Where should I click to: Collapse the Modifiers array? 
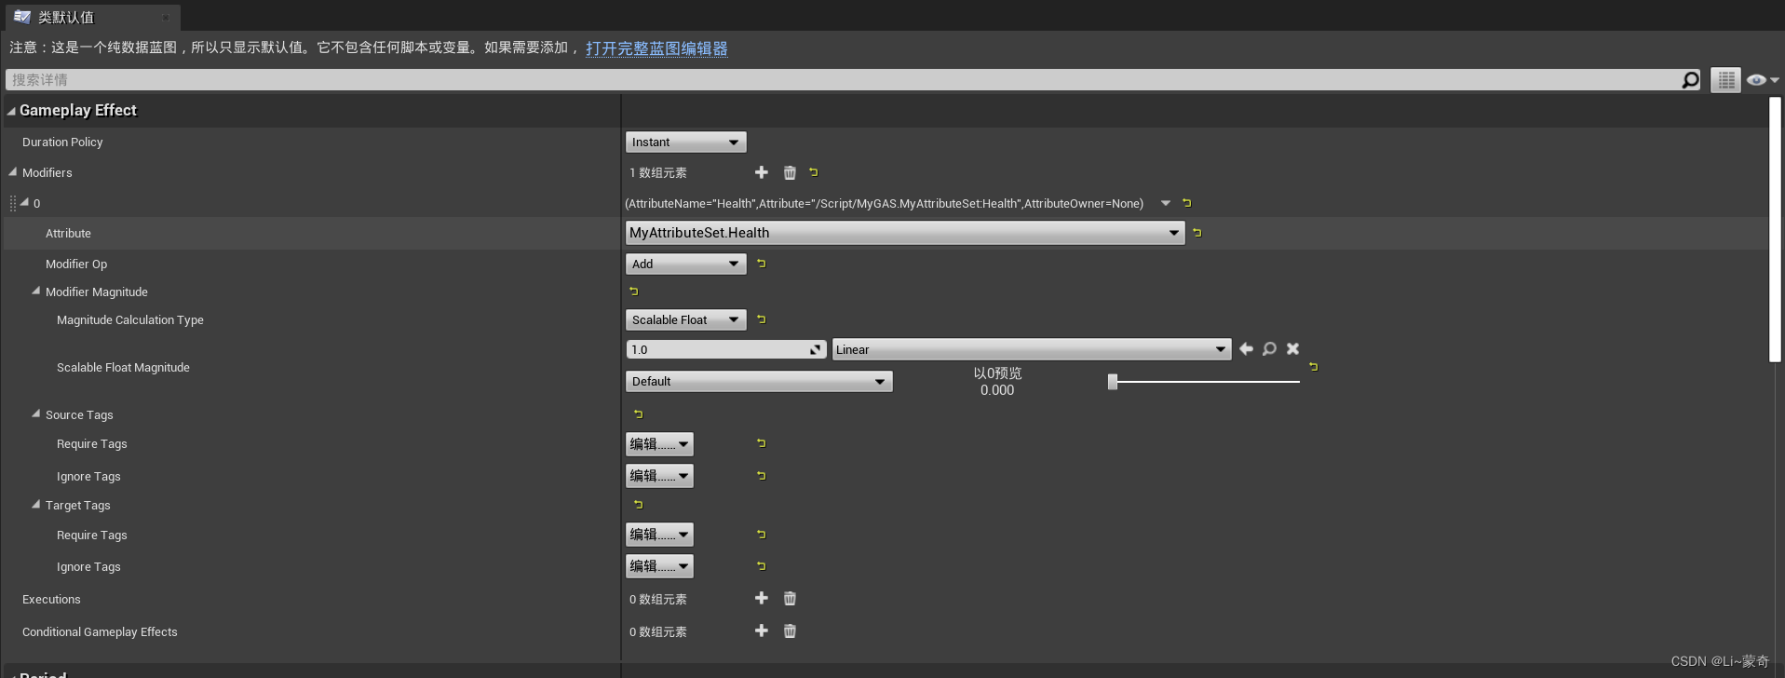(13, 172)
